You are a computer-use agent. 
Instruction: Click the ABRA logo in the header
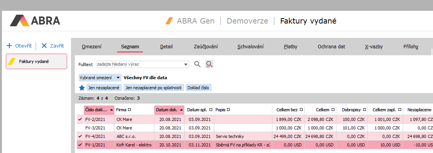click(x=35, y=20)
